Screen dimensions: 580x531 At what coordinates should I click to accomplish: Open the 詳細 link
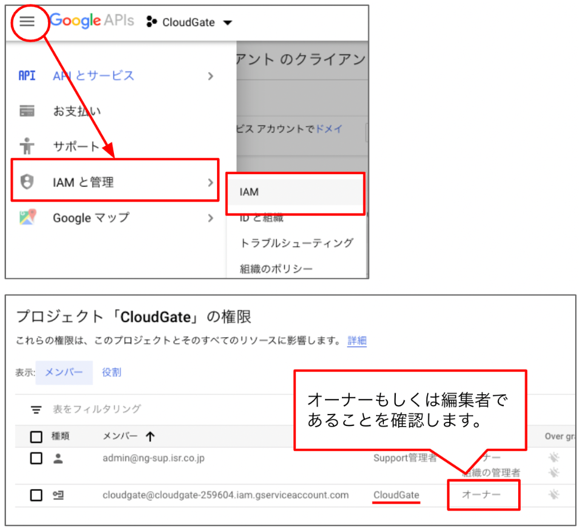357,341
